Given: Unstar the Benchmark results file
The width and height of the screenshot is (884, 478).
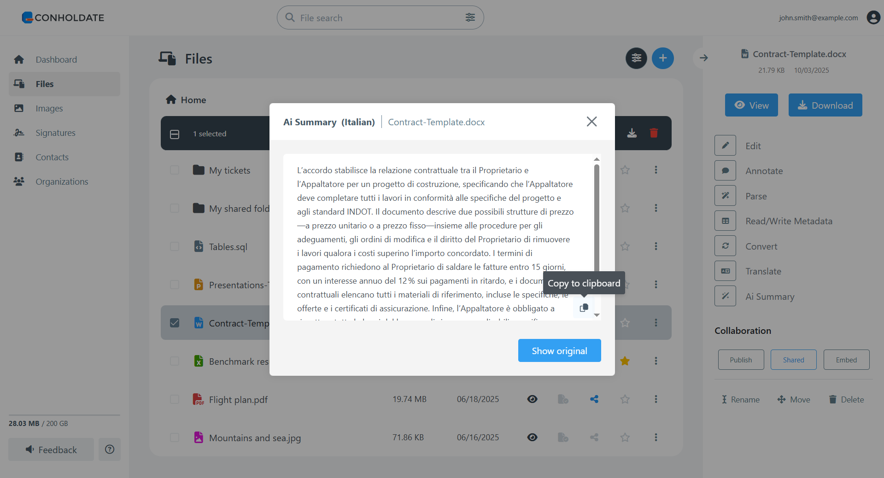Looking at the screenshot, I should (625, 361).
